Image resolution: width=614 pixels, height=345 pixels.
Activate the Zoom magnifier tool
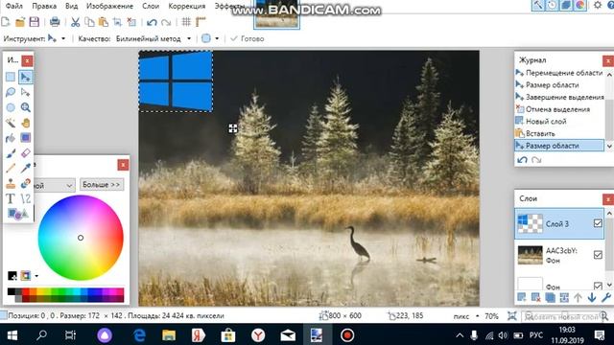(x=26, y=107)
